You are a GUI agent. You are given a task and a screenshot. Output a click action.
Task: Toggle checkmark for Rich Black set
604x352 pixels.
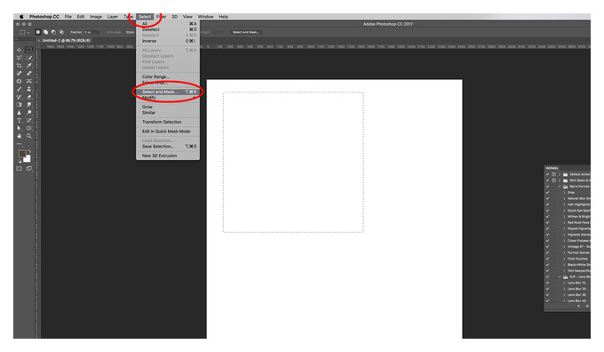coord(547,180)
